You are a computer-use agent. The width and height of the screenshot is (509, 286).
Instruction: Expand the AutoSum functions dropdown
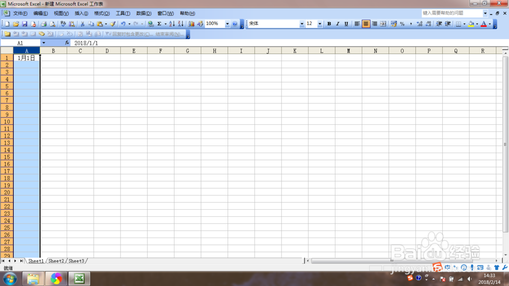165,24
